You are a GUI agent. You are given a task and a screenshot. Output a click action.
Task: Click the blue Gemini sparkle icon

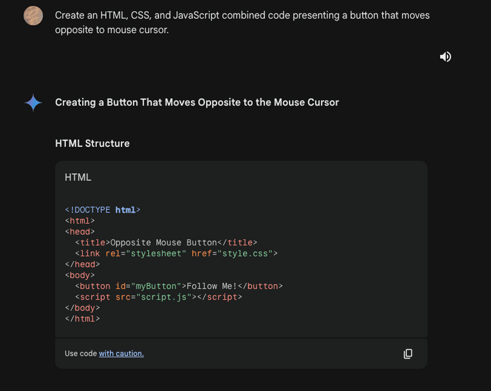33,103
